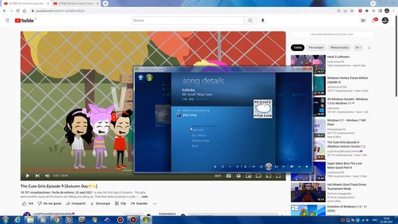Click Media Center record button

[x=215, y=167]
